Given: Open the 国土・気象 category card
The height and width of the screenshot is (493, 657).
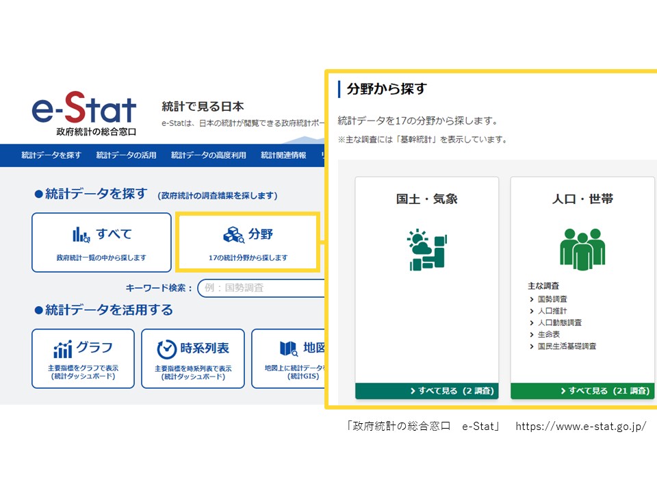Looking at the screenshot, I should pyautogui.click(x=427, y=288).
